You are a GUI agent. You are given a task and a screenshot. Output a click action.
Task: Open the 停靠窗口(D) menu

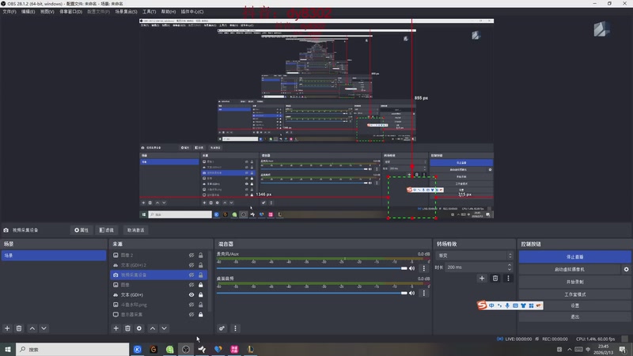point(70,12)
